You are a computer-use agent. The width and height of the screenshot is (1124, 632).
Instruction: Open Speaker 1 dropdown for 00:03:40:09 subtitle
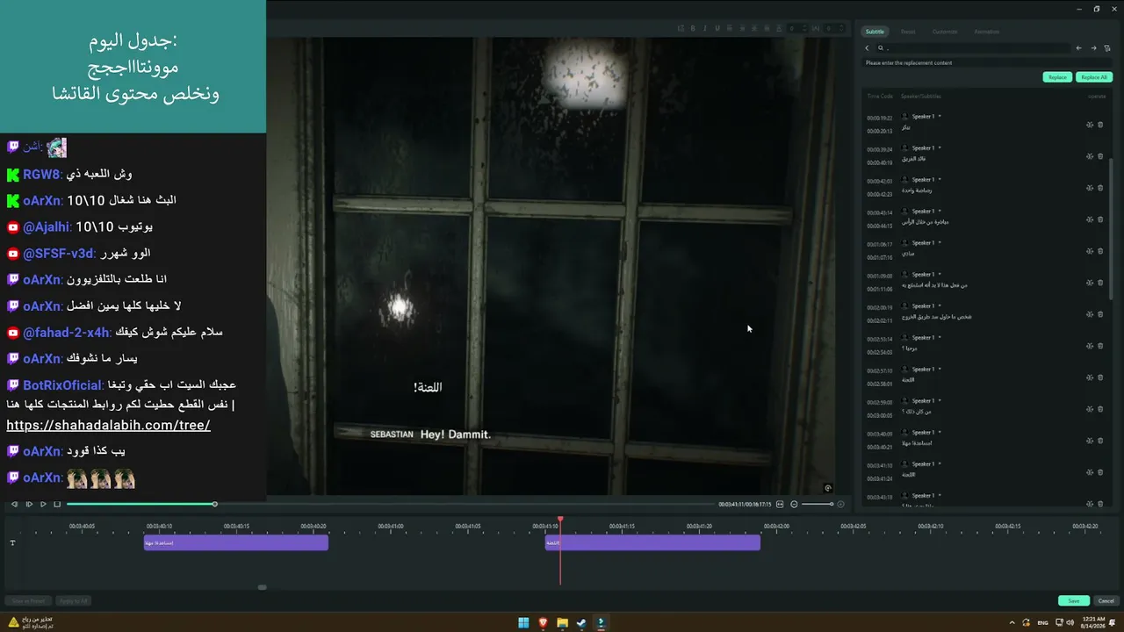click(x=940, y=432)
